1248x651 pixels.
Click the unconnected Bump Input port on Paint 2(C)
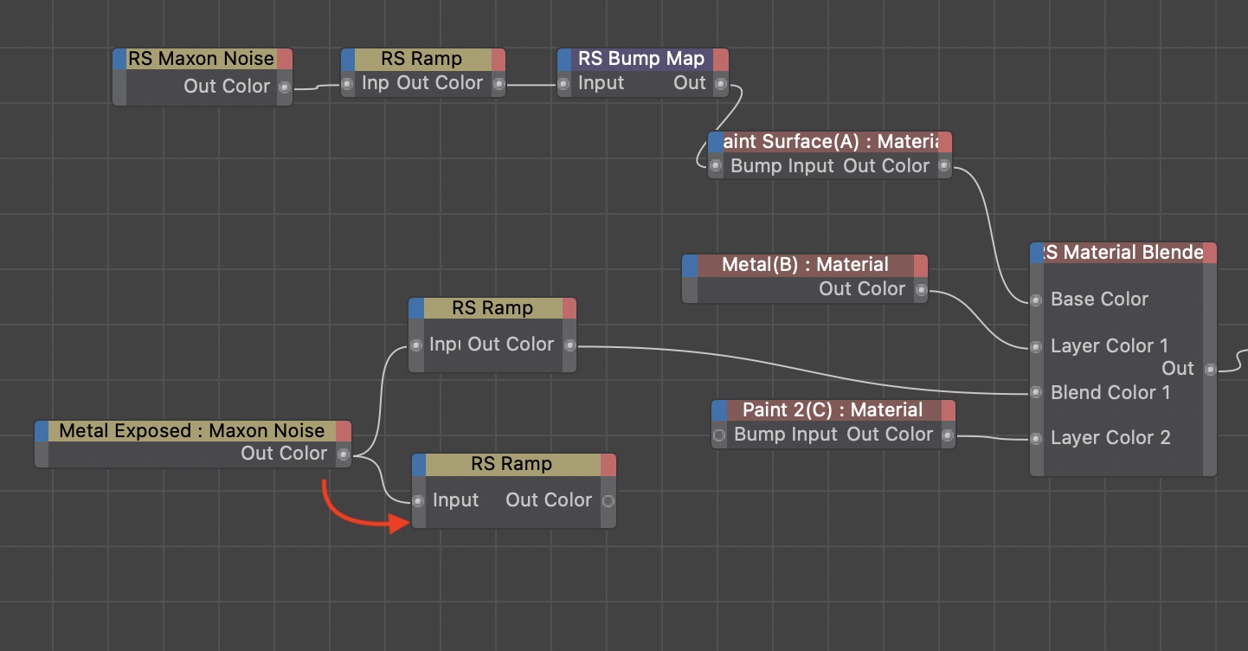[x=719, y=435]
